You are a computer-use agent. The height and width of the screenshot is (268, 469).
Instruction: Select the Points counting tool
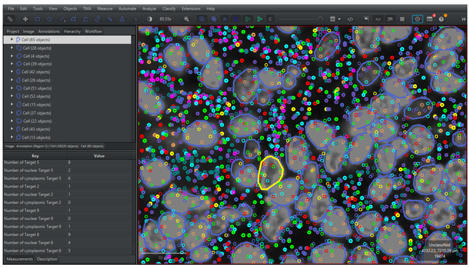tap(122, 19)
